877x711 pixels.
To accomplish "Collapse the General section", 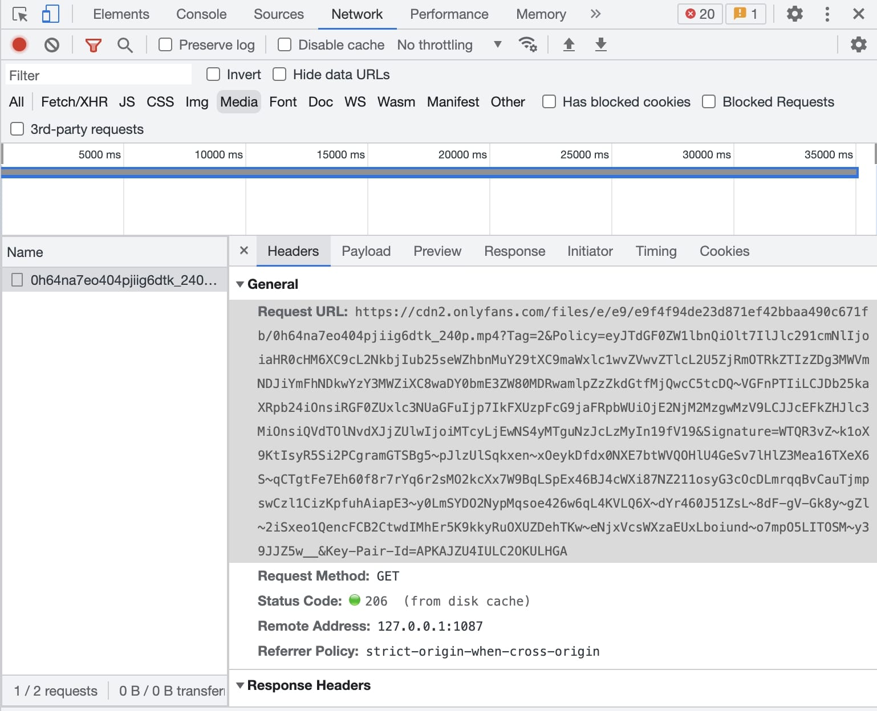I will coord(240,284).
